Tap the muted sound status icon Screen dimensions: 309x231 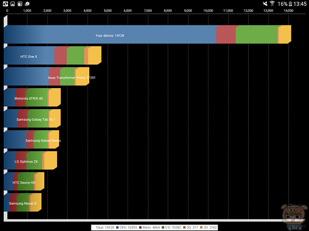click(265, 4)
